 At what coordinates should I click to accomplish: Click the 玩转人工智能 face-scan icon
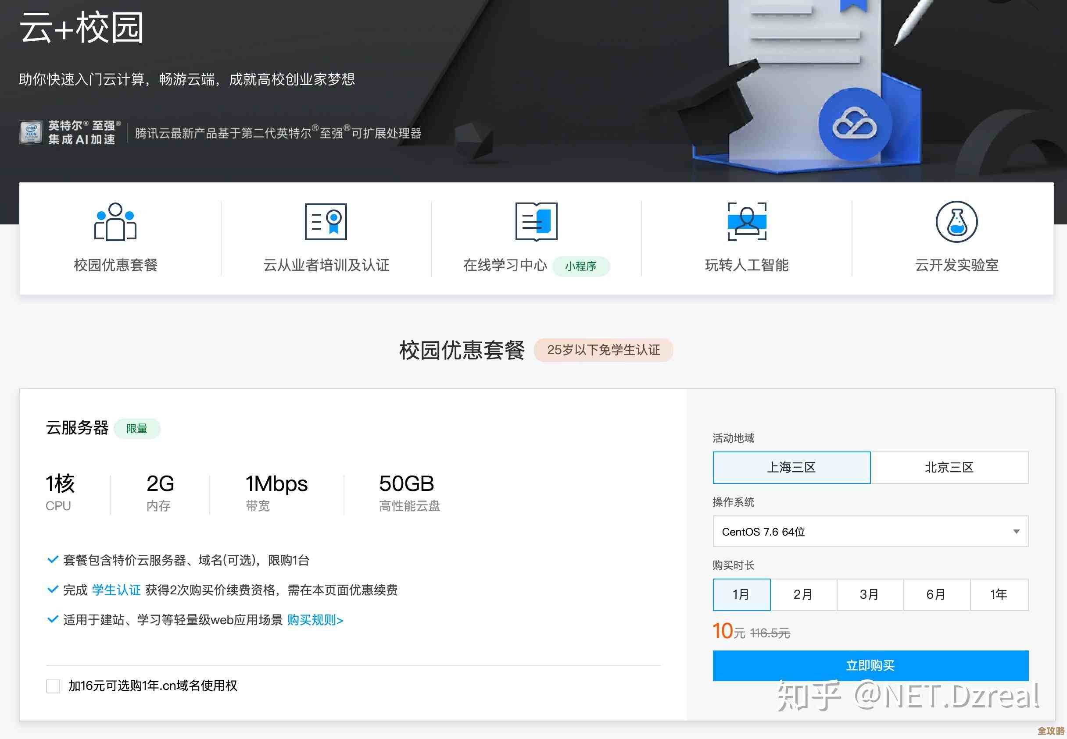click(x=746, y=221)
